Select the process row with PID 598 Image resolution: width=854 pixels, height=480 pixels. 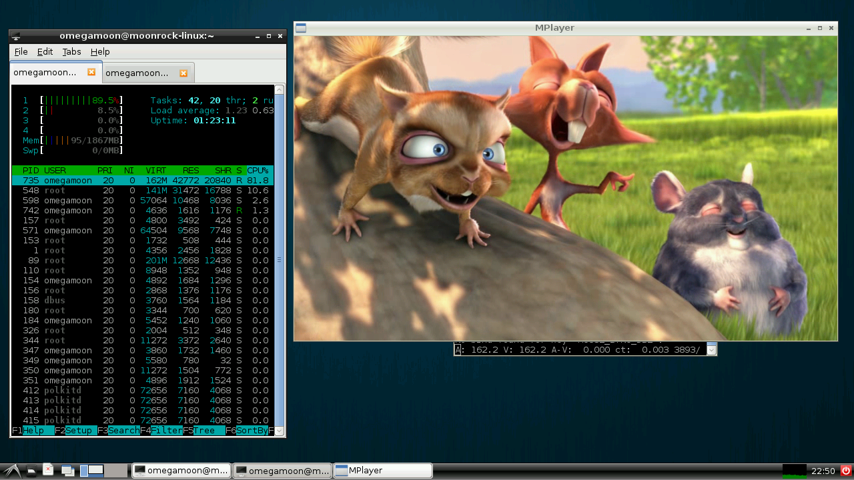(143, 201)
